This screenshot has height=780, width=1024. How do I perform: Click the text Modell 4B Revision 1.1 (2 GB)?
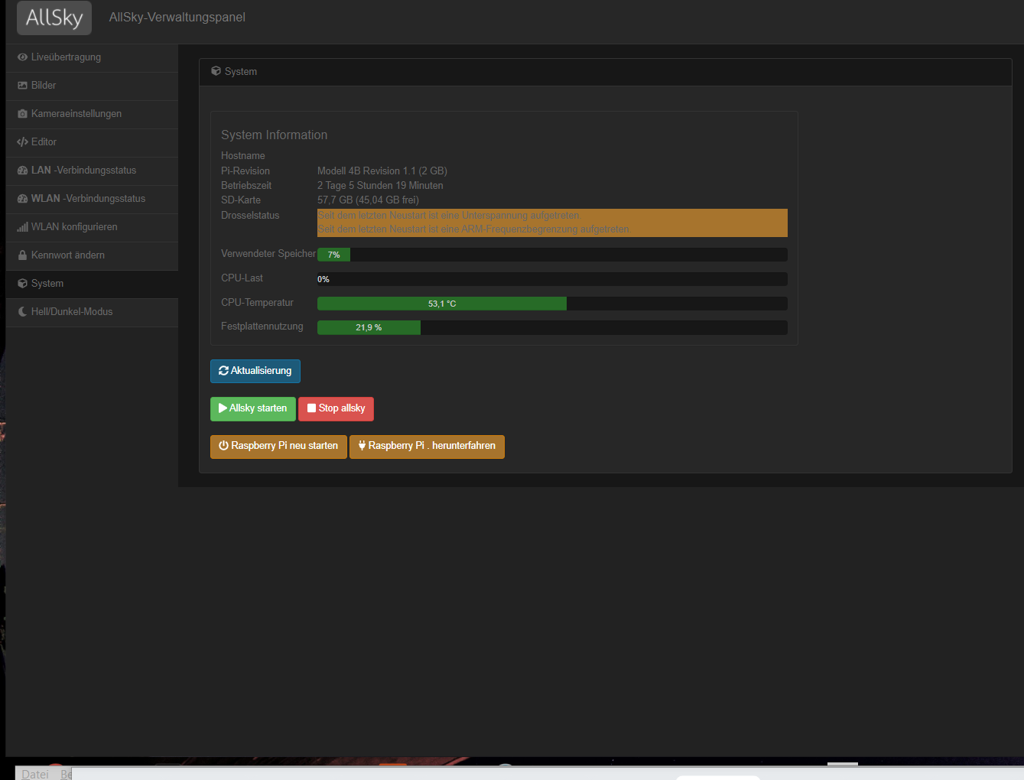[x=382, y=171]
